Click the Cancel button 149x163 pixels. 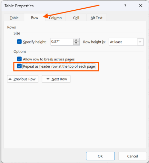coord(132,156)
